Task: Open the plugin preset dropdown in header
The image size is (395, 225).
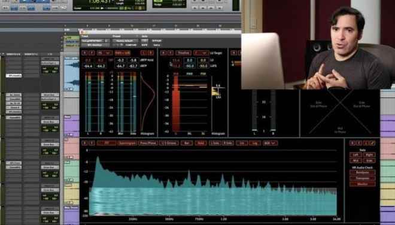Action: [x=125, y=41]
